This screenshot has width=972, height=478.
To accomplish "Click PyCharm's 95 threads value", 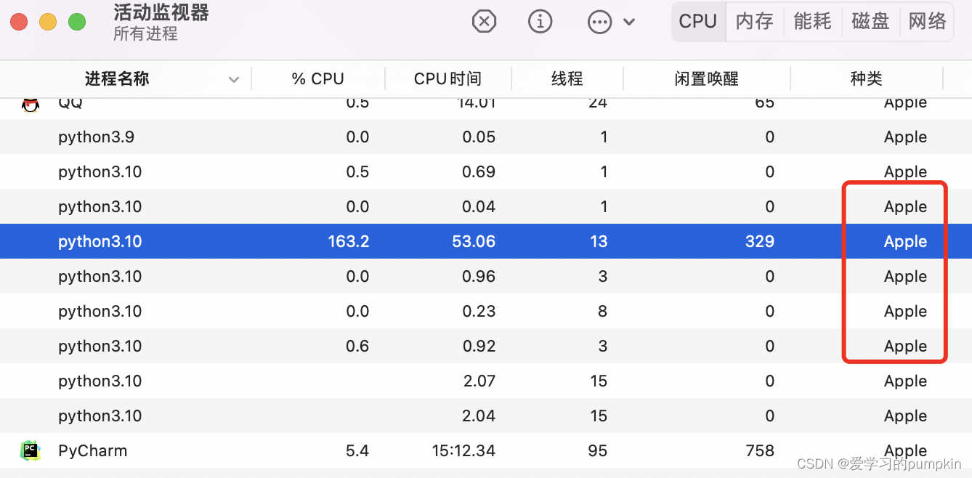I will pyautogui.click(x=598, y=451).
